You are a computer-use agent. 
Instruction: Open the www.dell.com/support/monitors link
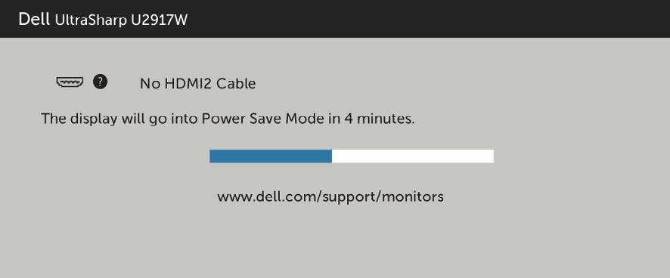(330, 197)
